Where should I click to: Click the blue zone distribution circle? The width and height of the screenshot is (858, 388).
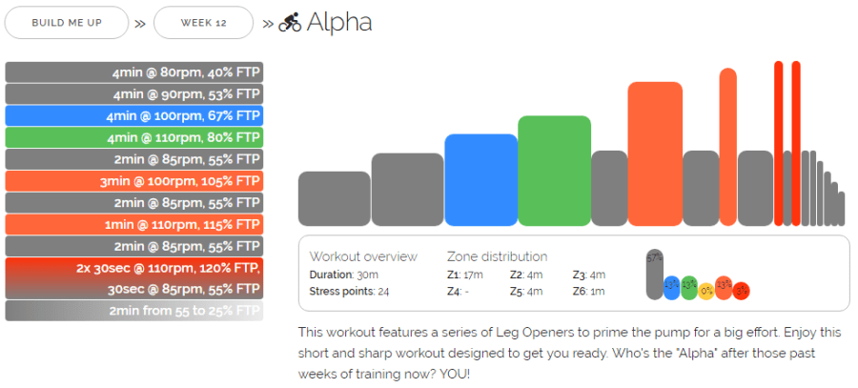[671, 287]
